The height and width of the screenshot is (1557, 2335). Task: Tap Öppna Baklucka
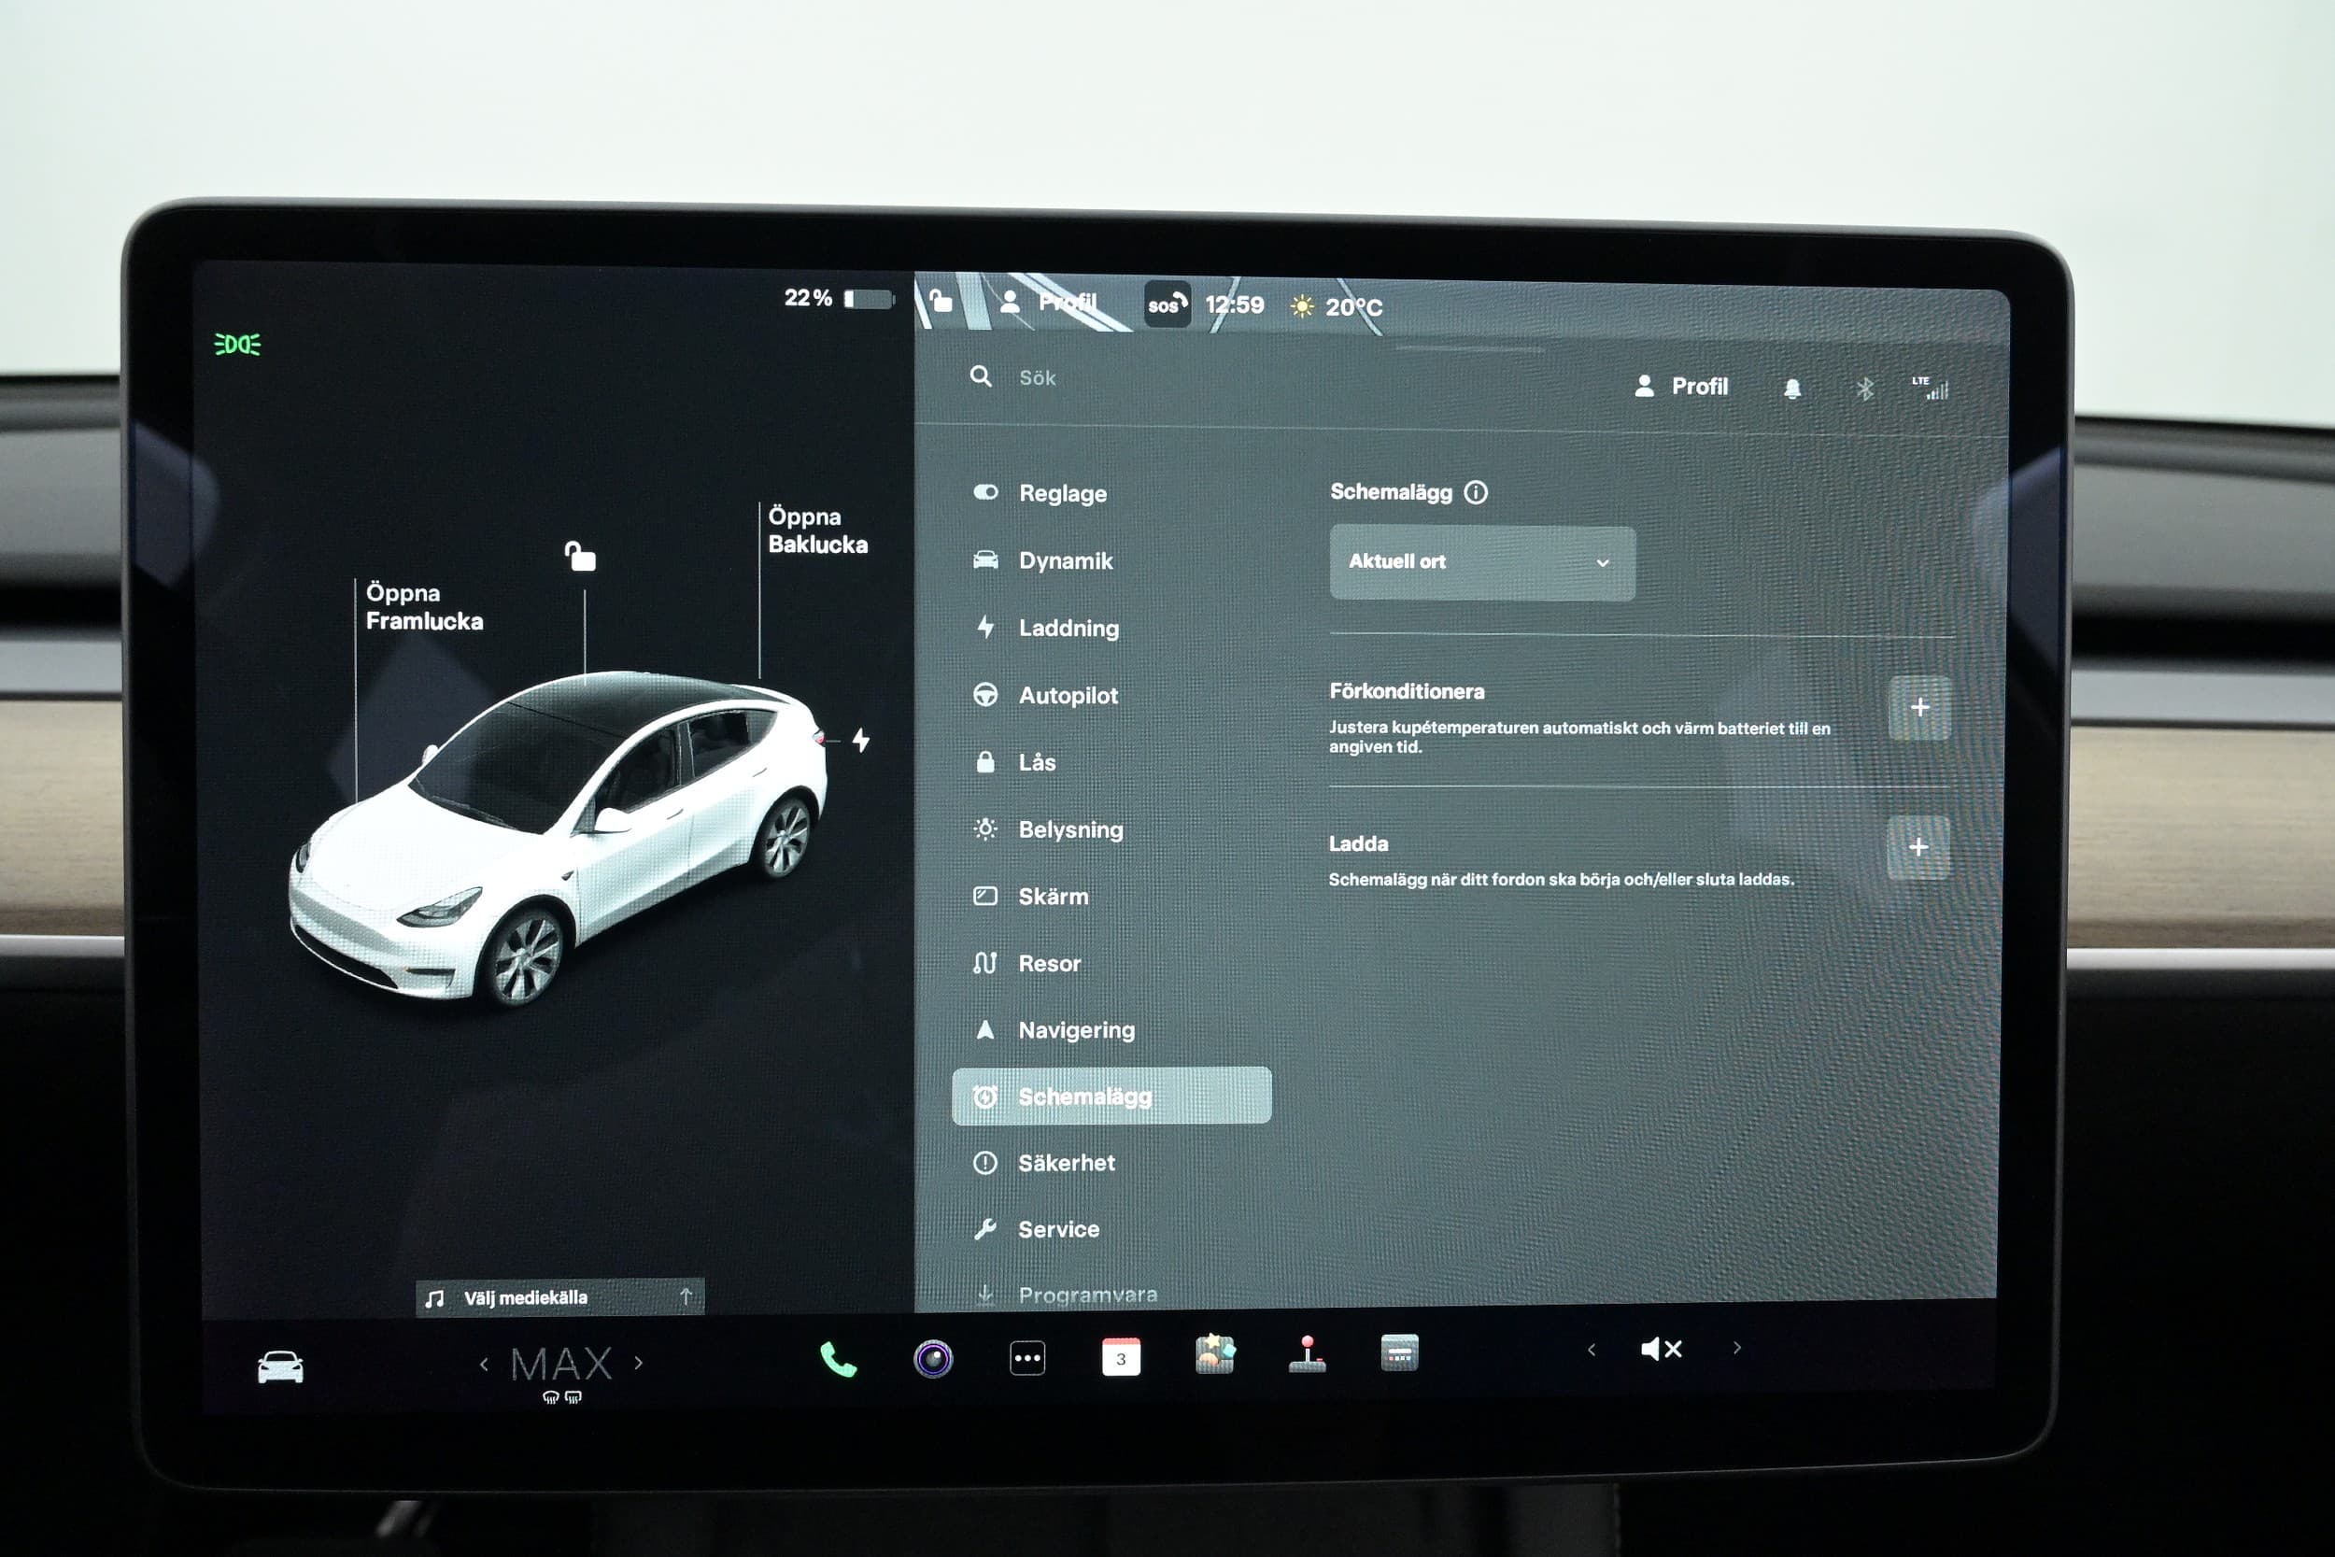click(817, 531)
